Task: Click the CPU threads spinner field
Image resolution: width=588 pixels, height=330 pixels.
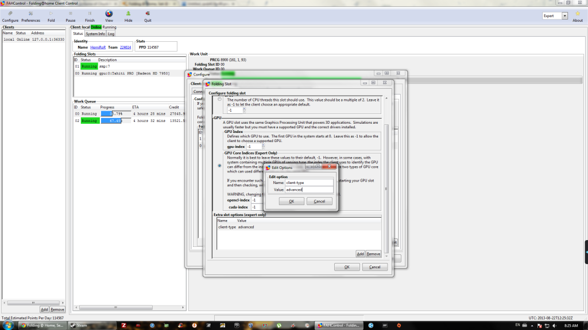Action: pos(236,111)
